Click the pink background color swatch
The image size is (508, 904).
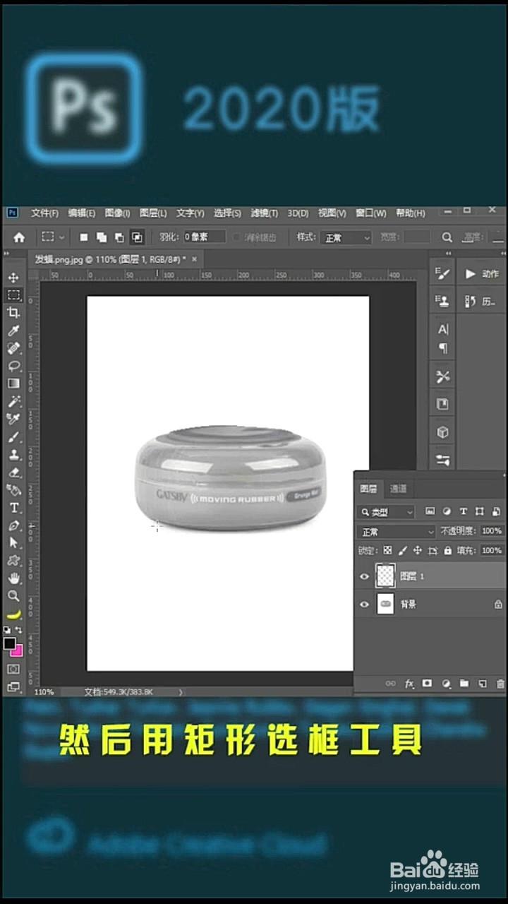pos(17,650)
